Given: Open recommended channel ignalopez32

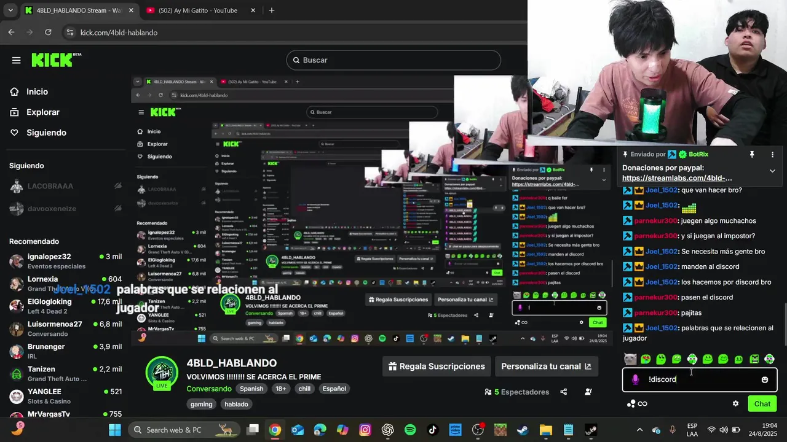Looking at the screenshot, I should 65,261.
